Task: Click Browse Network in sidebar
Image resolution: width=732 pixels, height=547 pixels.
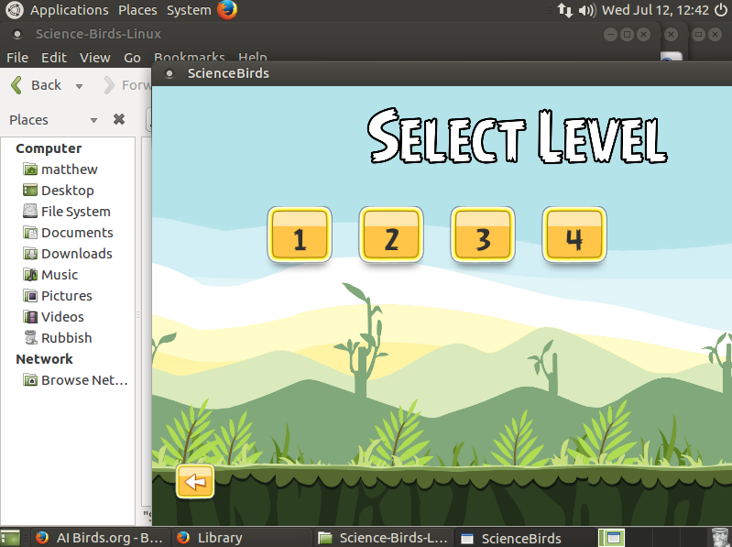Action: coord(83,380)
